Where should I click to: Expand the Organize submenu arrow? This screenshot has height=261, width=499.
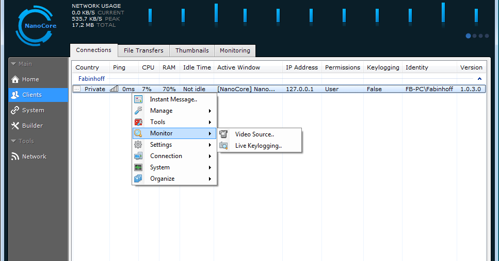210,179
